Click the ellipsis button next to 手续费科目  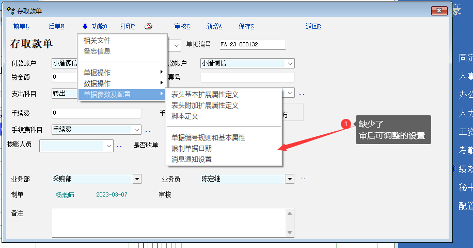coord(148,131)
